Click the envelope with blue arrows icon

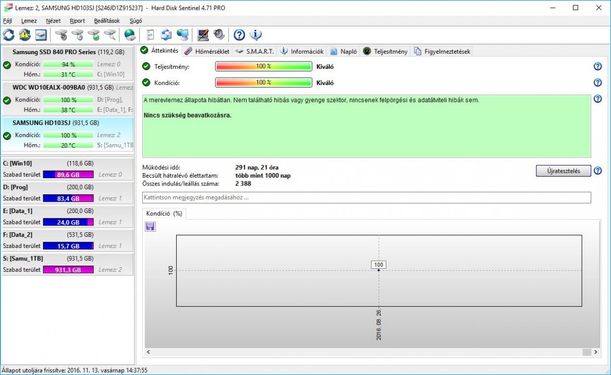[166, 35]
